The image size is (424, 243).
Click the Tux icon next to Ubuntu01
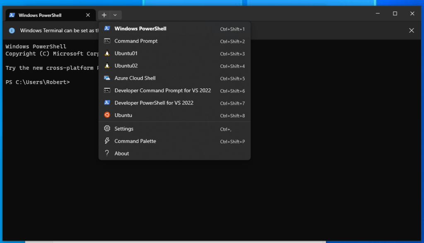point(107,53)
